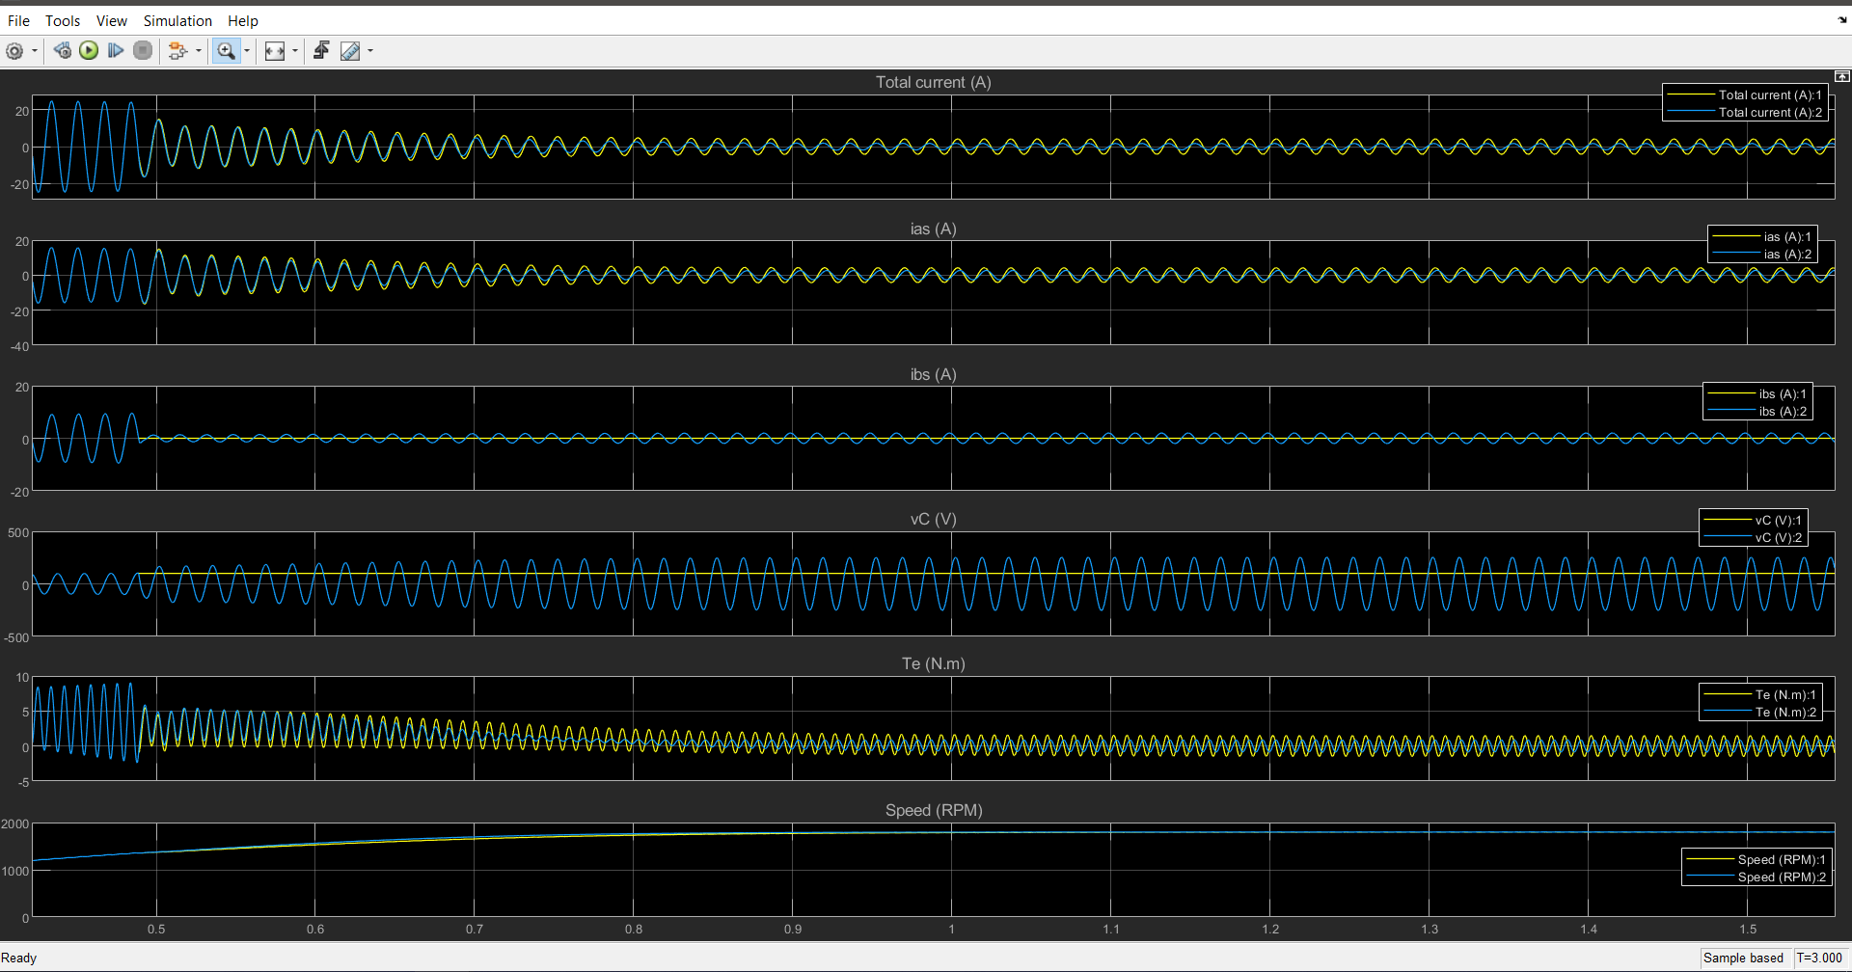Run the simulation with the green play button
The image size is (1852, 972).
[89, 51]
